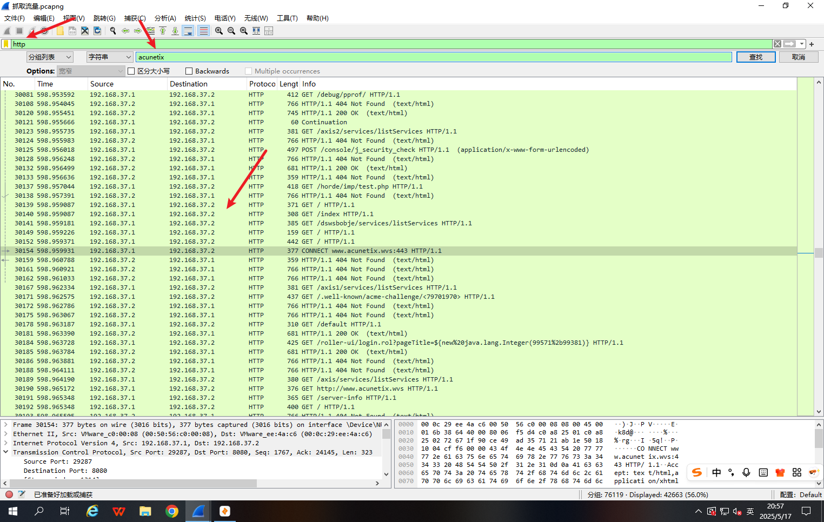Open the 分析(A) menu
824x522 pixels.
(x=165, y=18)
